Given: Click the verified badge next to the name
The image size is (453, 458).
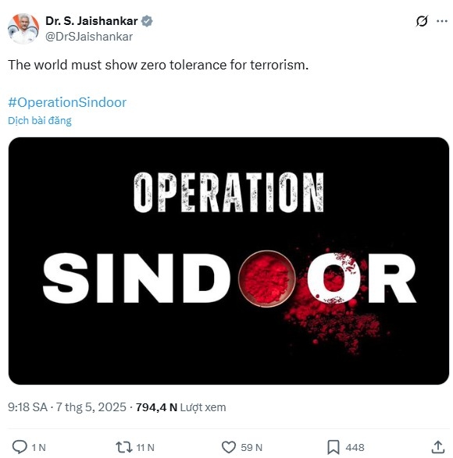Looking at the screenshot, I should 147,21.
